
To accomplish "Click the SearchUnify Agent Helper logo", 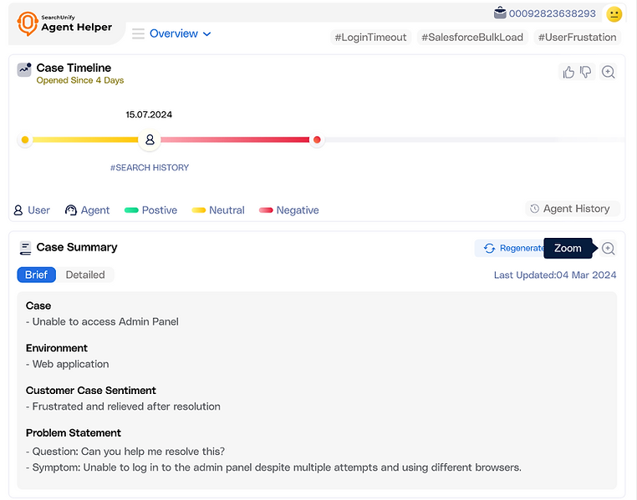I will coord(65,23).
